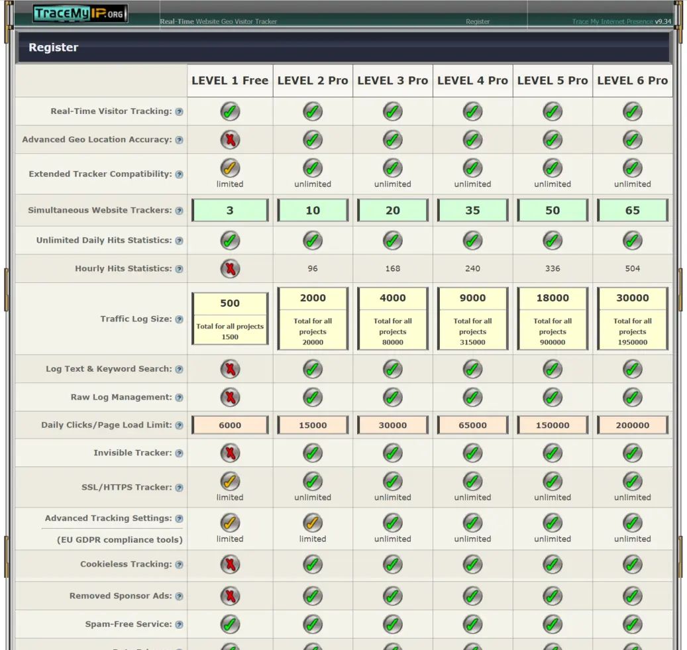
Task: Open help icon for Advanced Tracking Settings
Action: pos(179,519)
